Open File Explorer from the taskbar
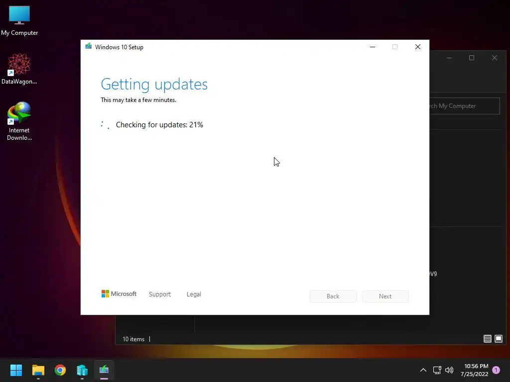 pos(38,370)
